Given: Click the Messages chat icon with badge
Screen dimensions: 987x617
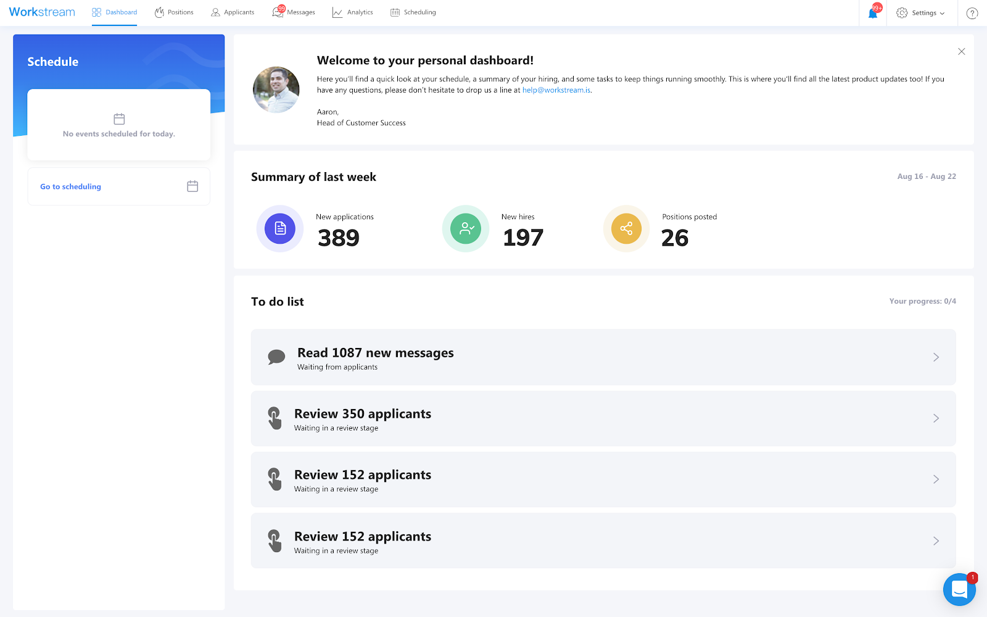Looking at the screenshot, I should click(x=278, y=12).
